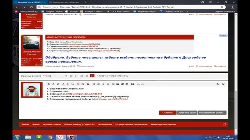Open the smilies panel in the editor
Viewport: 250px width, 140px height.
(113, 84)
